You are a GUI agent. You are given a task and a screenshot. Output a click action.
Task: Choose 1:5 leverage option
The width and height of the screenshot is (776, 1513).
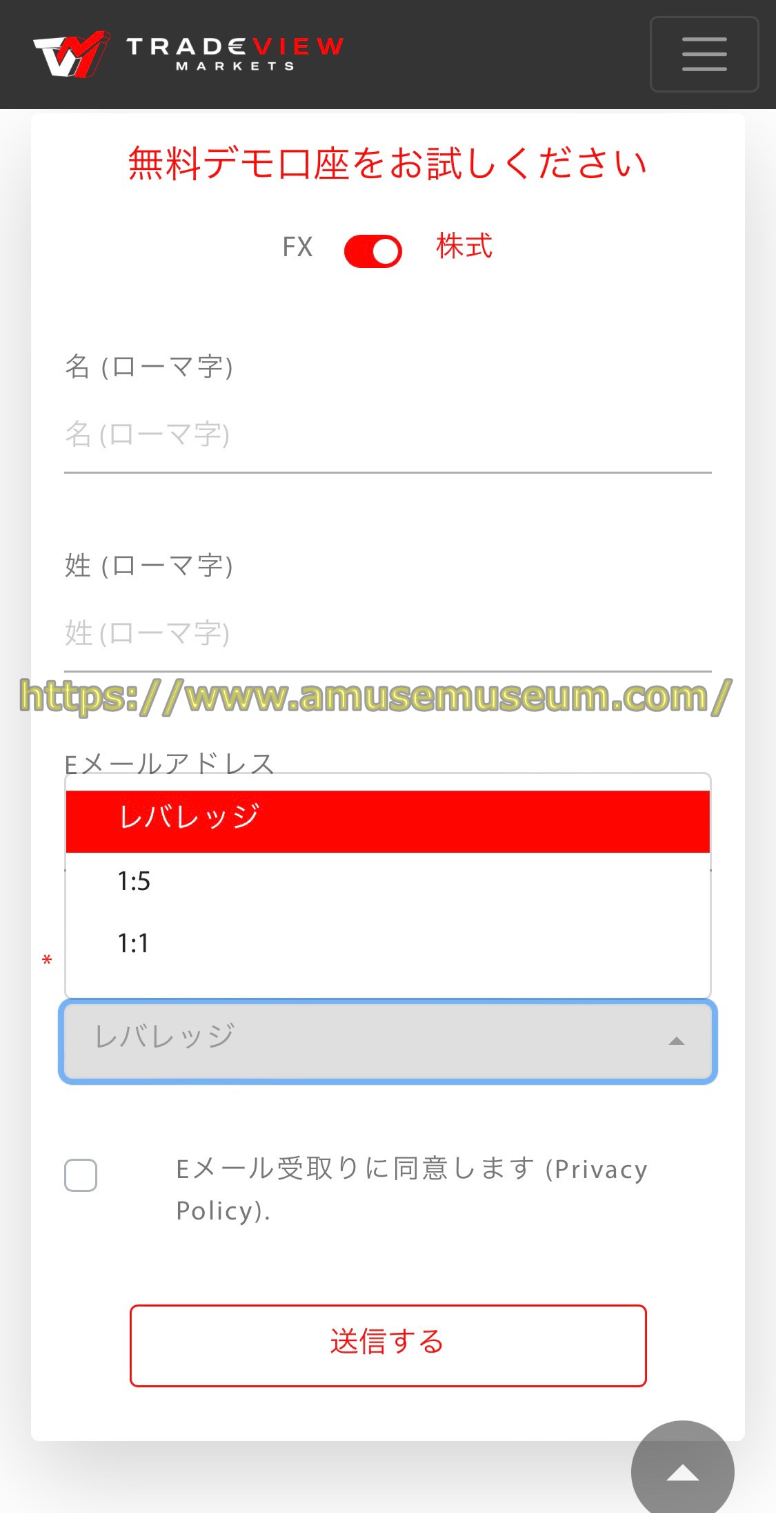388,881
